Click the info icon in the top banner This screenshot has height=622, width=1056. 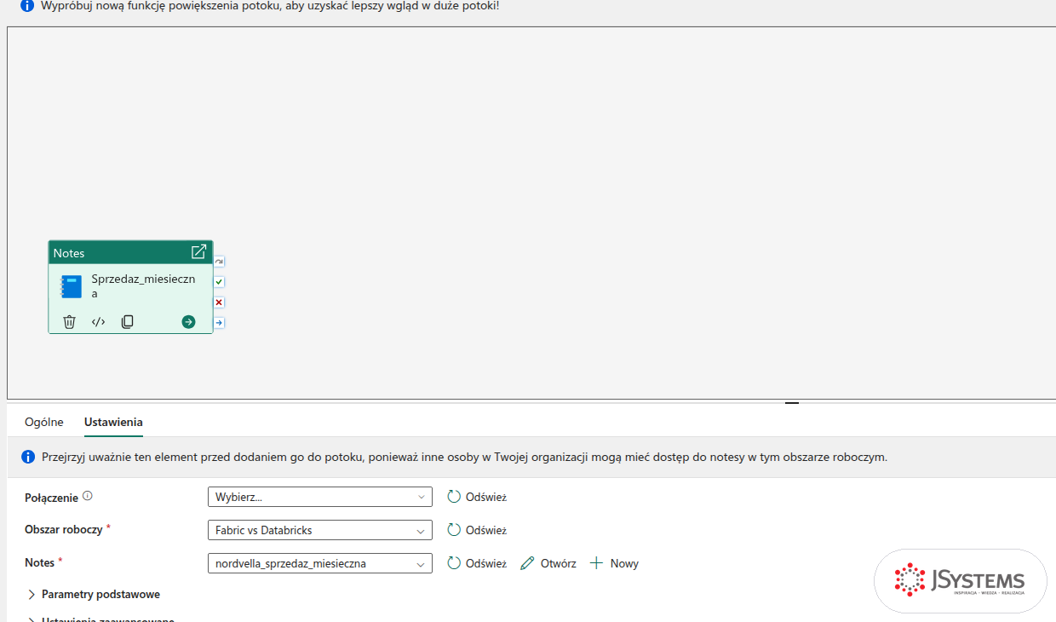pos(27,6)
